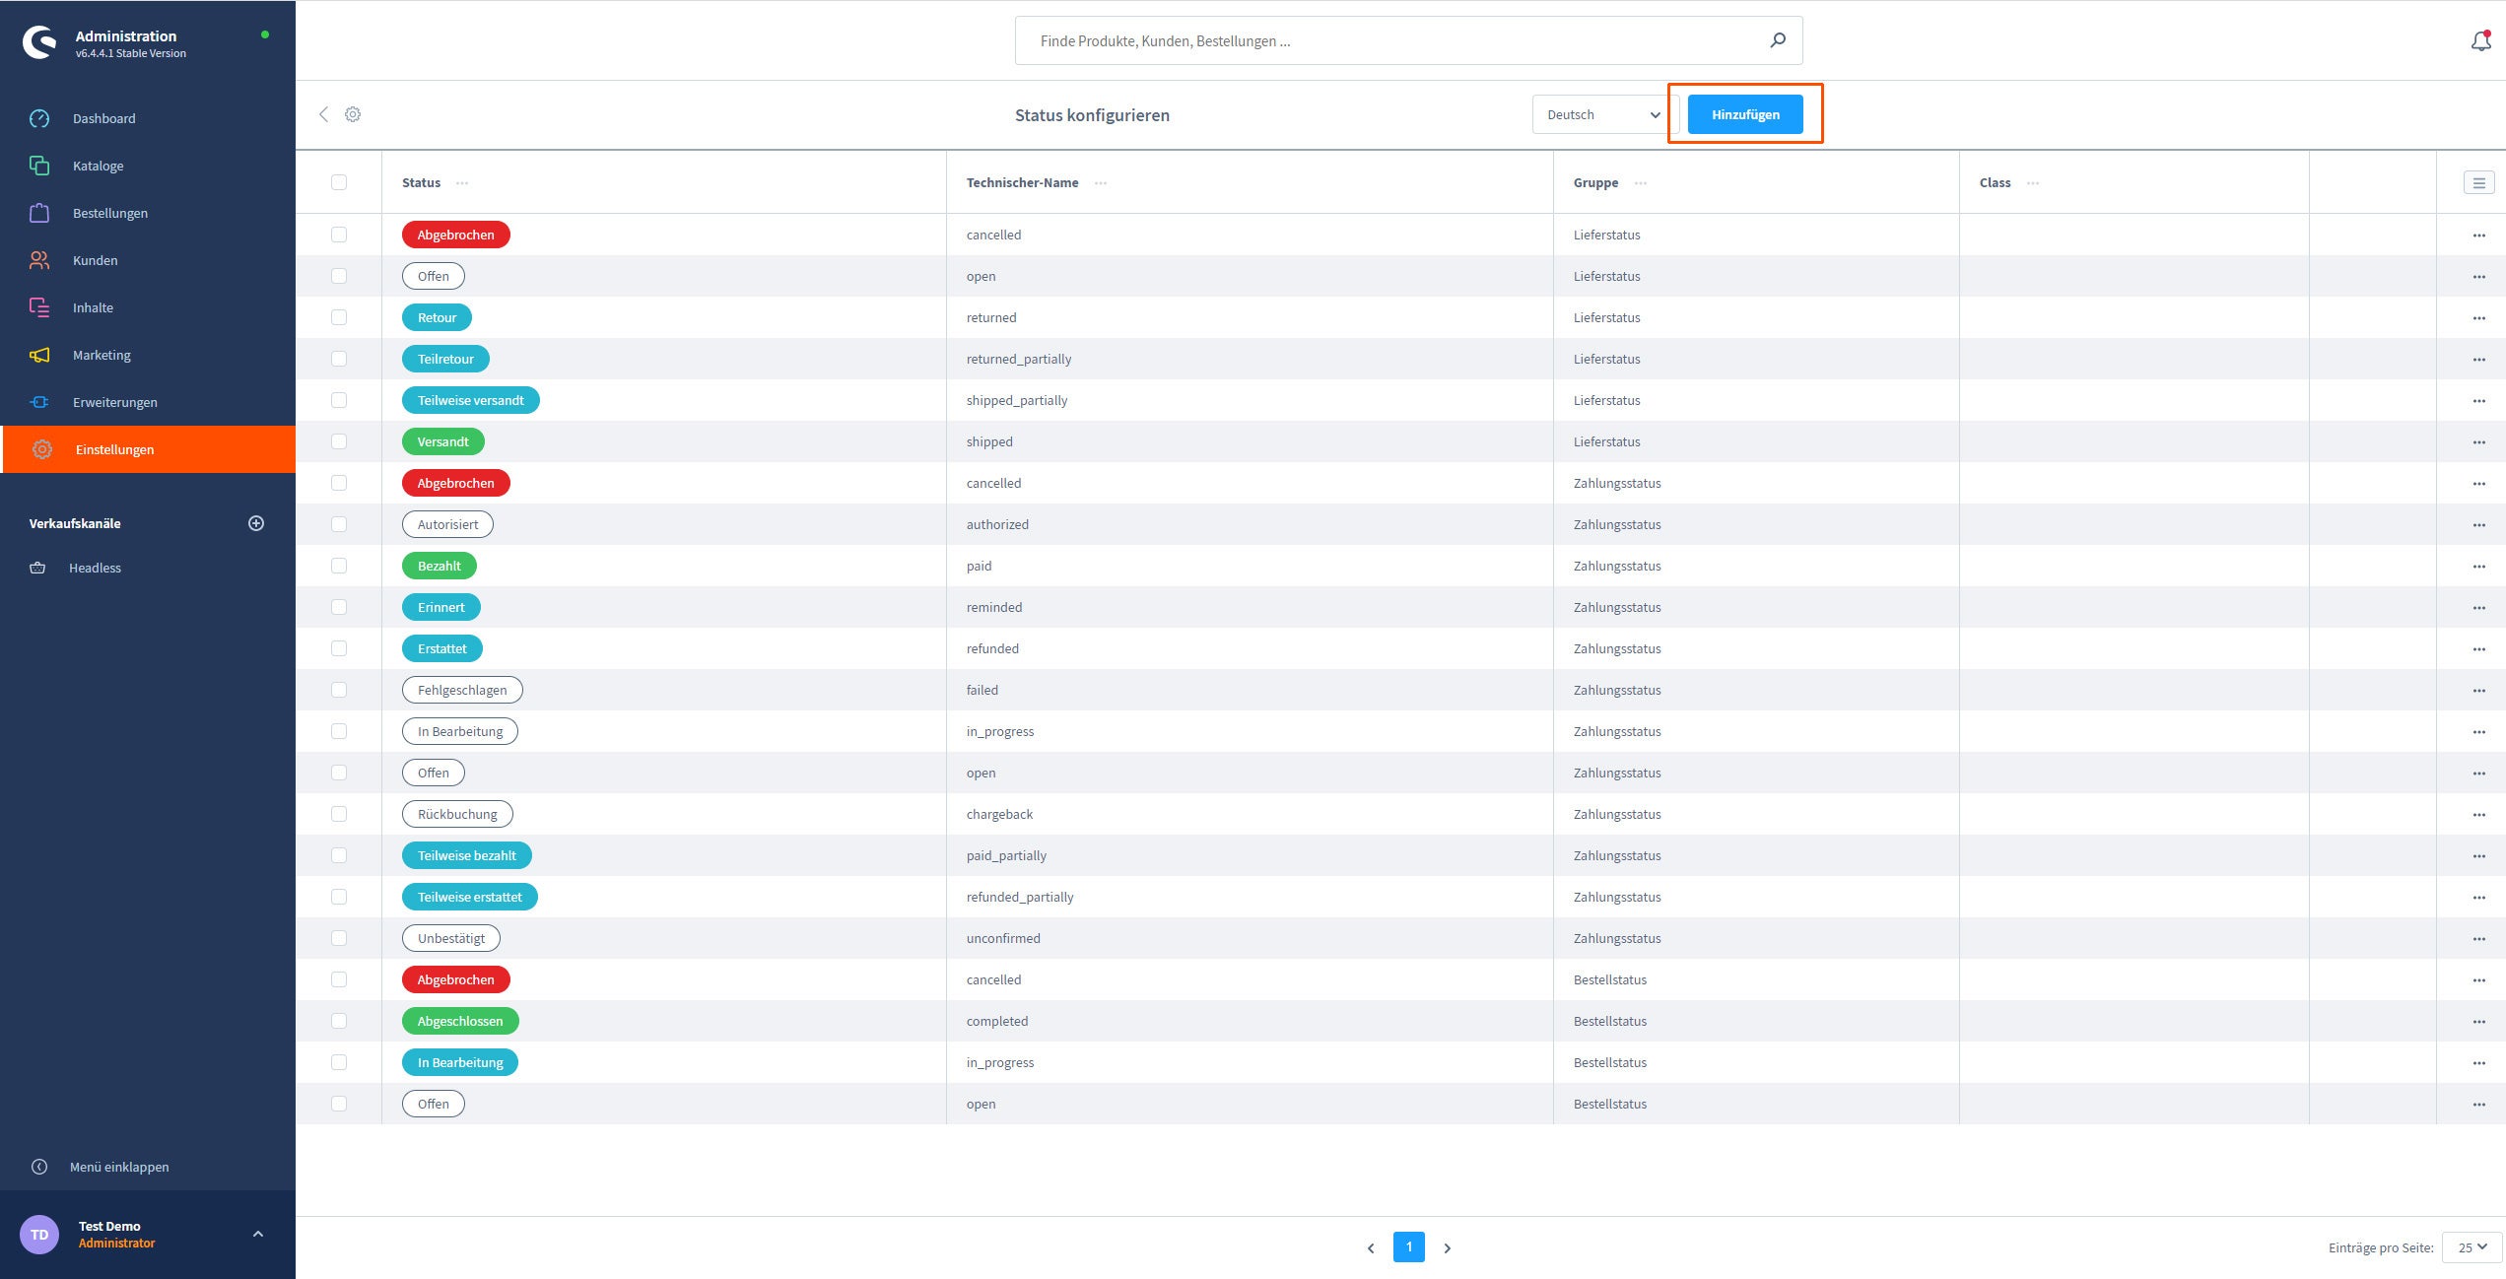
Task: Open row actions for returned_partially row
Action: (x=2479, y=359)
